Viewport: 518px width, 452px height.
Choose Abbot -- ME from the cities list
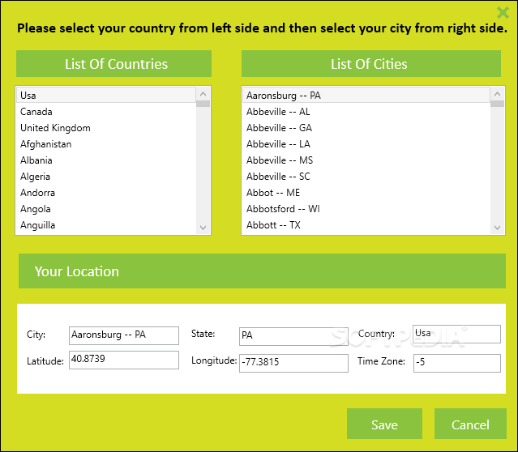(x=366, y=193)
